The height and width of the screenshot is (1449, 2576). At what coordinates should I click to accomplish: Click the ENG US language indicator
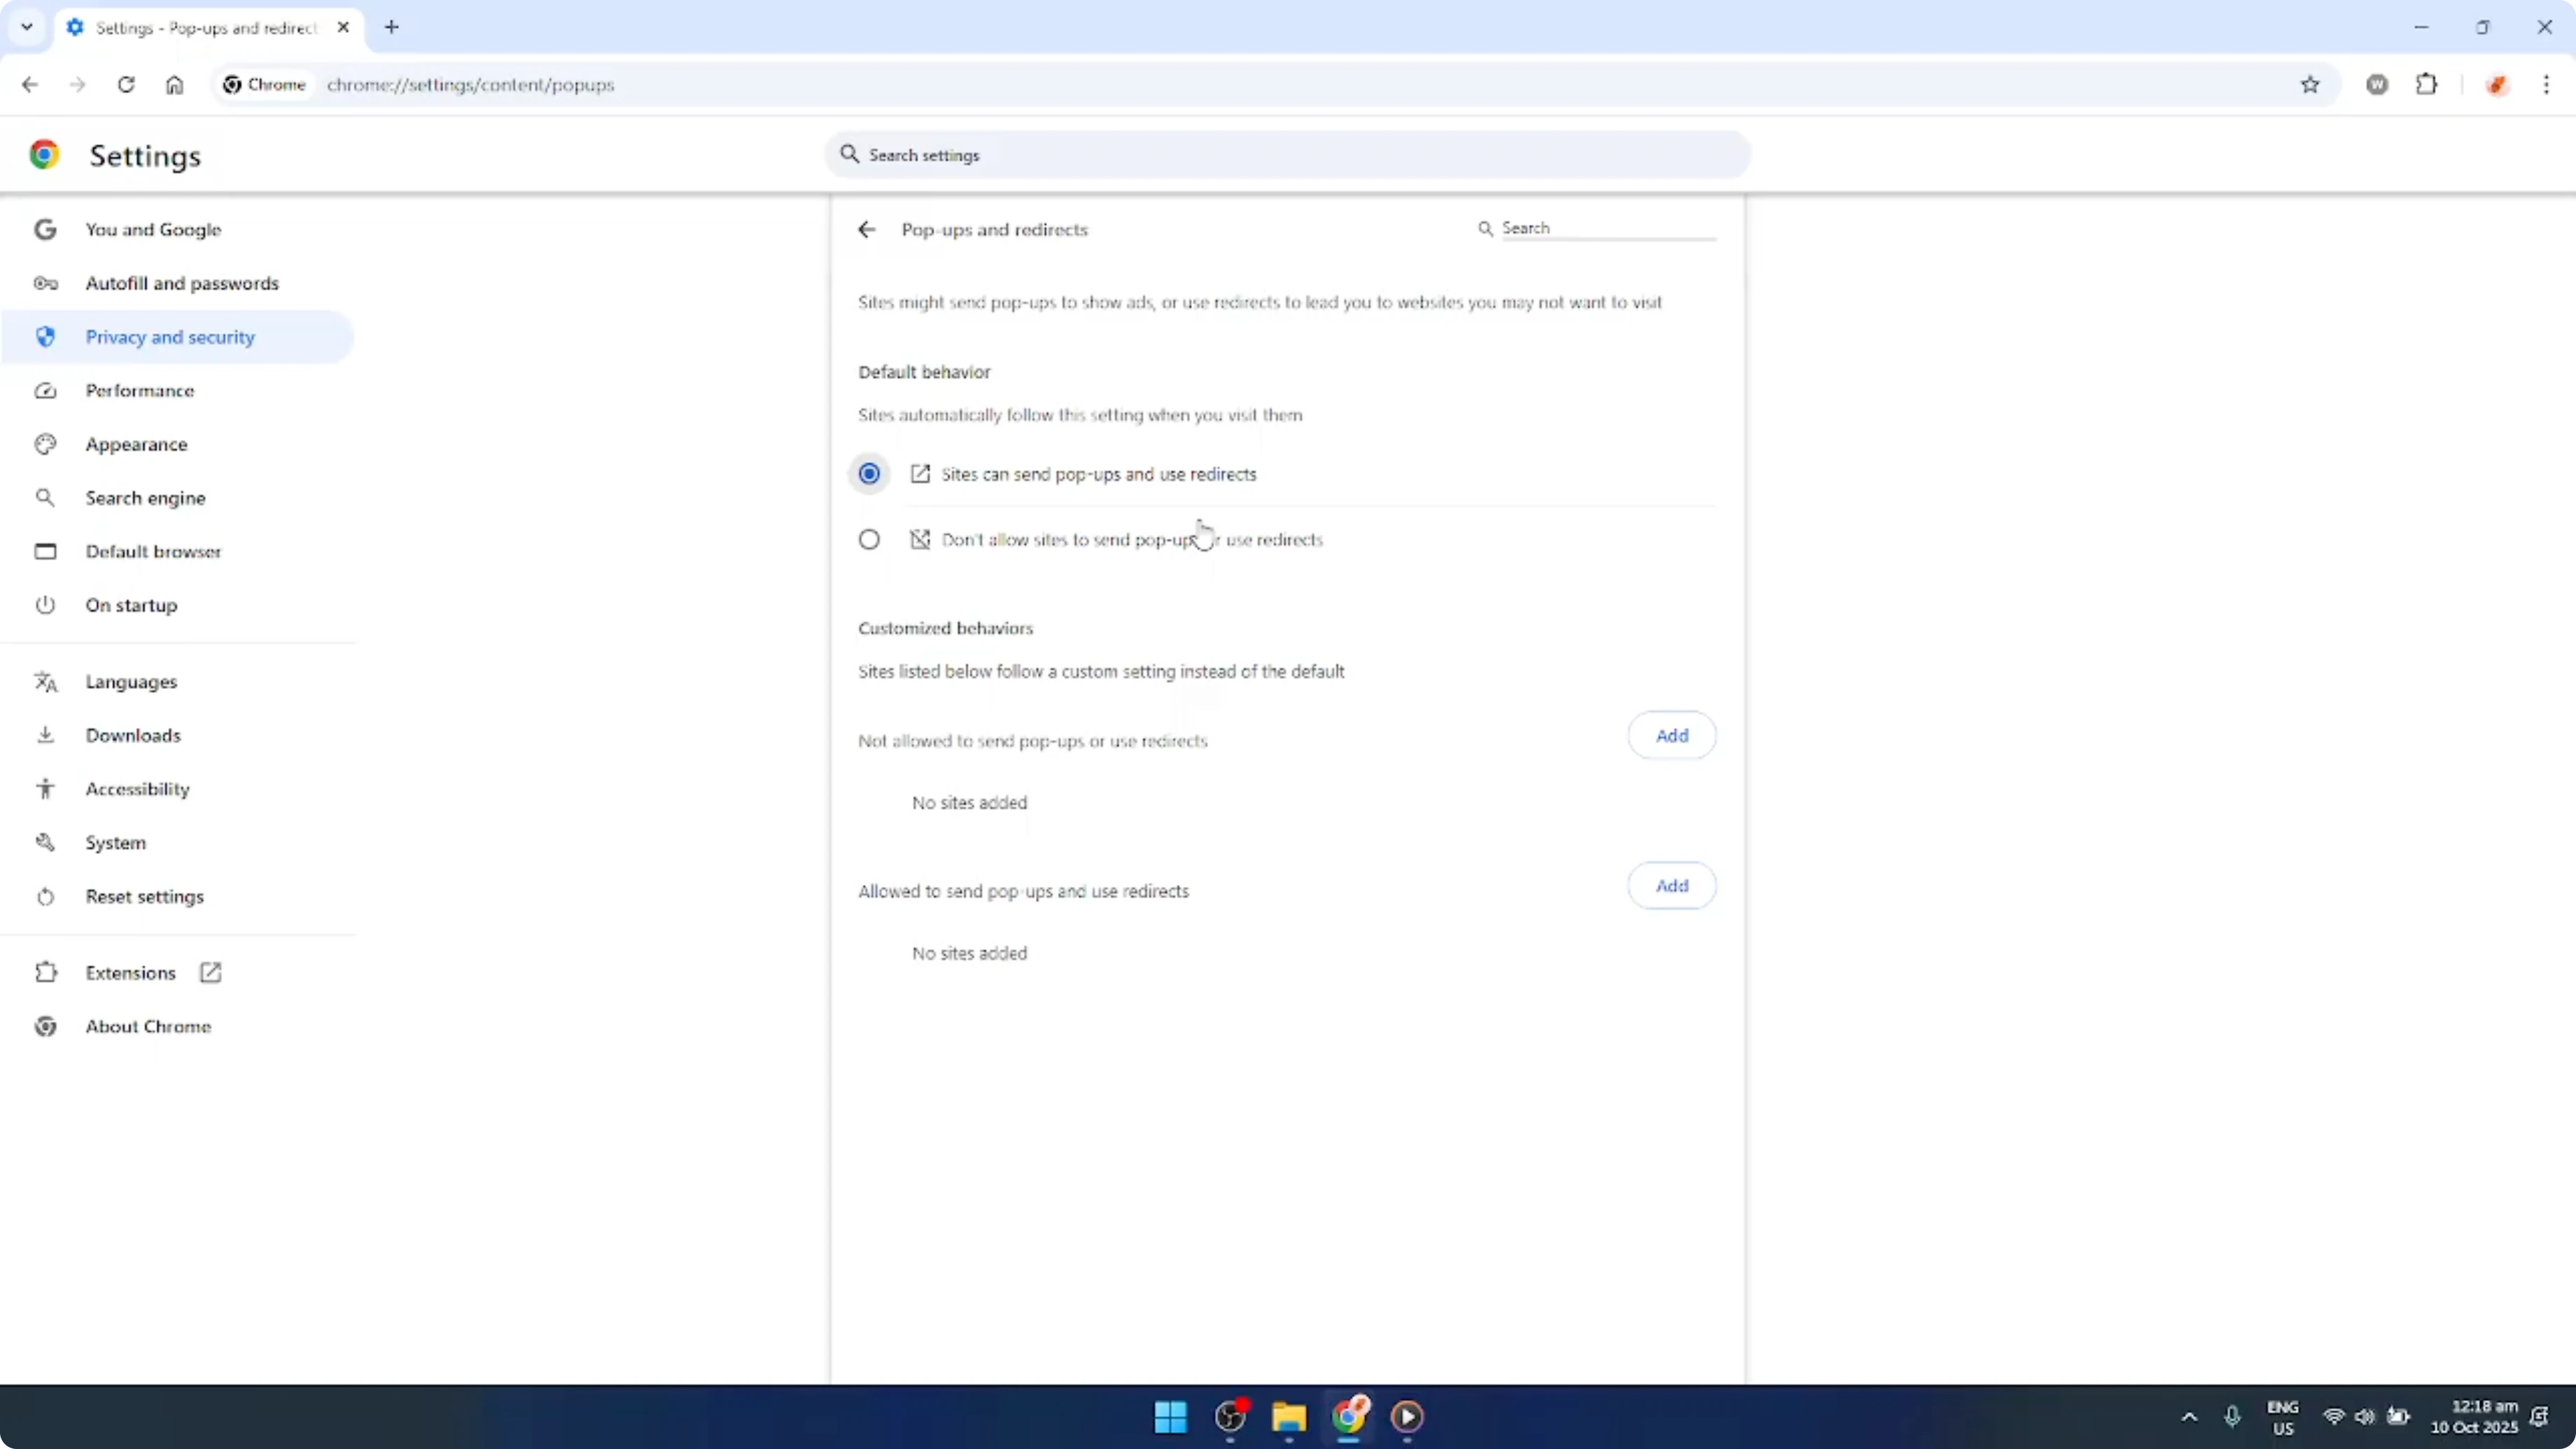coord(2283,1418)
